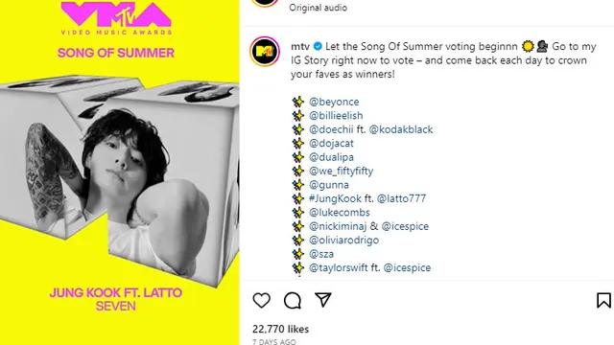Click the @oliviarodrigo mention

click(x=343, y=240)
